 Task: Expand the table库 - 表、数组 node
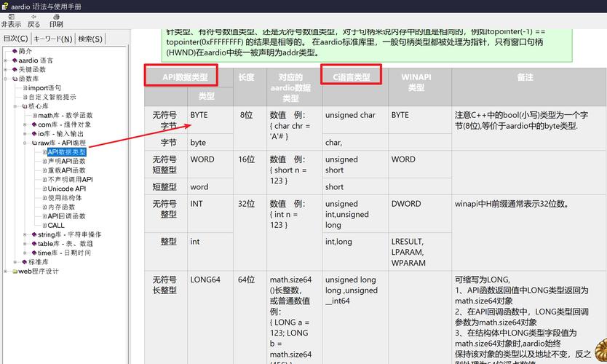pos(25,244)
